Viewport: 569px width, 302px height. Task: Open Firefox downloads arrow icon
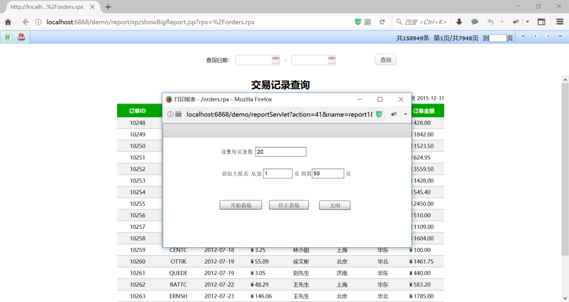pos(459,22)
